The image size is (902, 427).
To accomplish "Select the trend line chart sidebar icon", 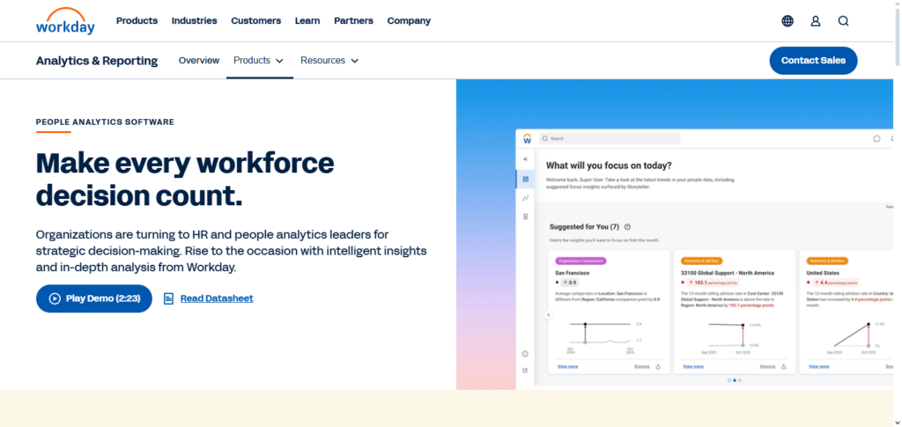I will pyautogui.click(x=525, y=198).
